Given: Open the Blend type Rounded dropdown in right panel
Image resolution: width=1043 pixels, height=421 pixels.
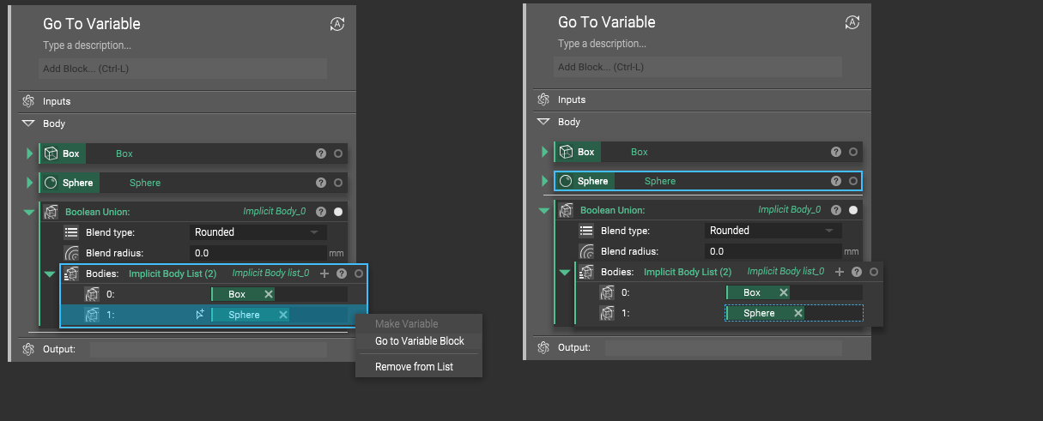Looking at the screenshot, I should 773,231.
